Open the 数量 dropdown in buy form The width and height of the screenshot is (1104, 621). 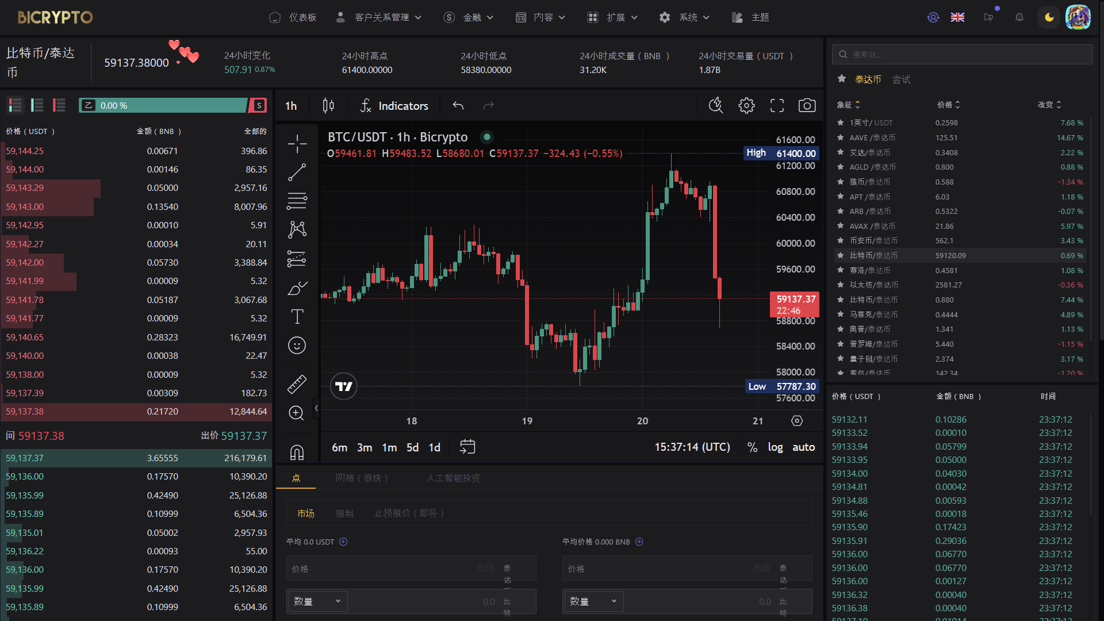317,601
